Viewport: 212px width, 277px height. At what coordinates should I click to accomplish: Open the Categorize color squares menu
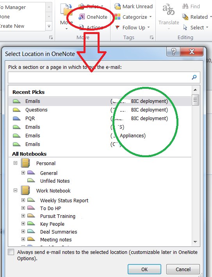pyautogui.click(x=117, y=17)
